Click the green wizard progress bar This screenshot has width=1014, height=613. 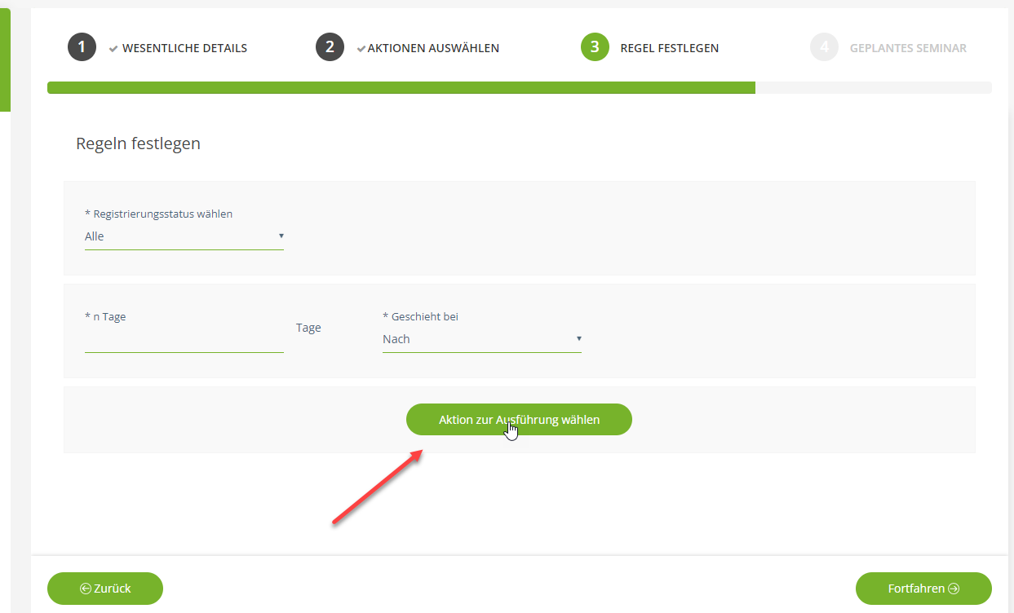pyautogui.click(x=400, y=88)
